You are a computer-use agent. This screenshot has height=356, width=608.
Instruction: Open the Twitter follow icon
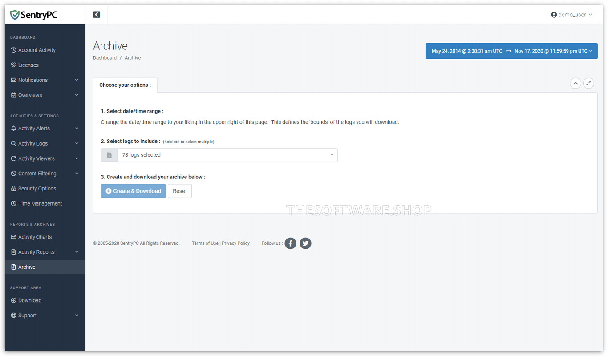point(305,243)
